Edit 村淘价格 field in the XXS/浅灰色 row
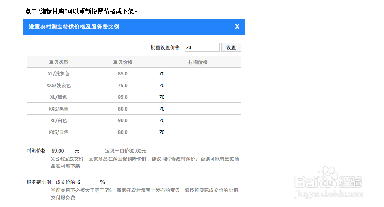Image resolution: width=384 pixels, height=207 pixels. point(198,85)
